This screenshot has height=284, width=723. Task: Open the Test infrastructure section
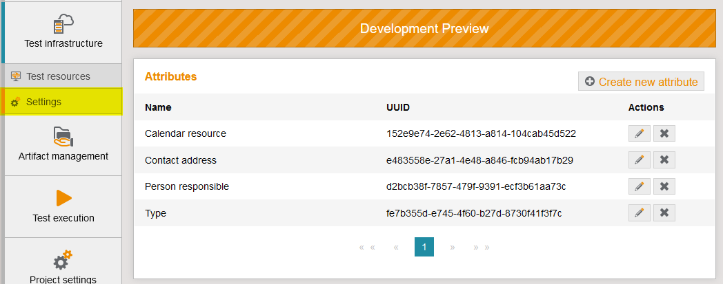tap(63, 32)
